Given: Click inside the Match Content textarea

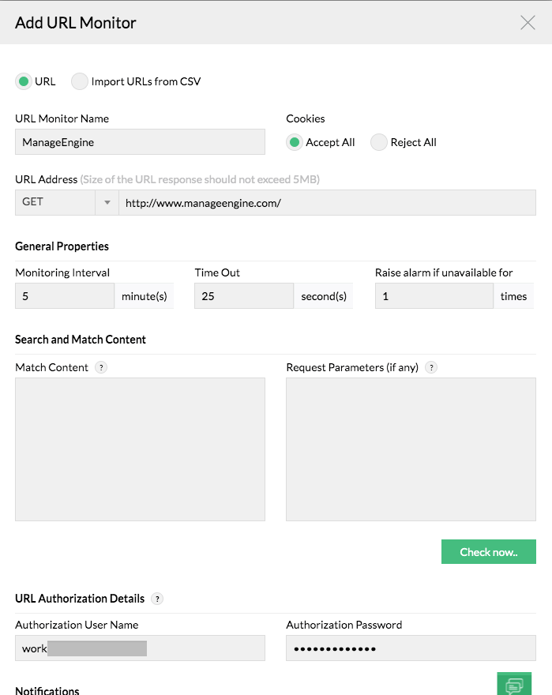Looking at the screenshot, I should pos(140,449).
